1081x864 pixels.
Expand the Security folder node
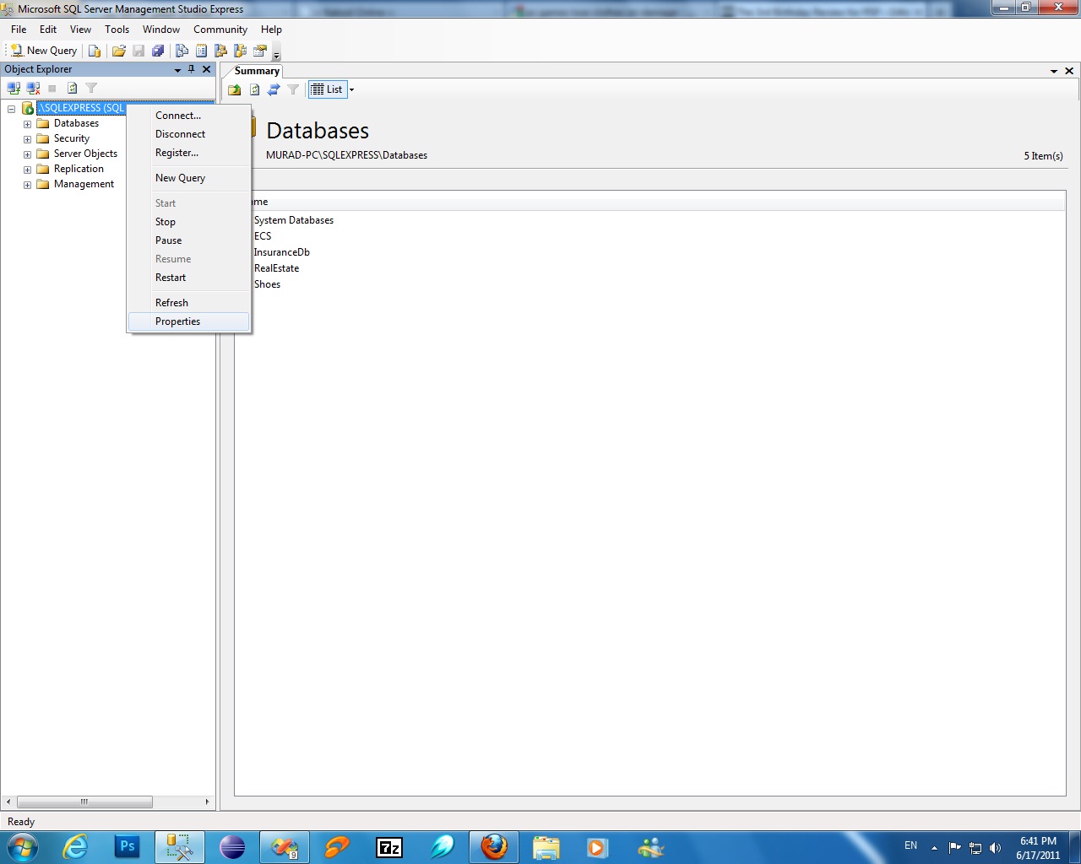pyautogui.click(x=27, y=139)
